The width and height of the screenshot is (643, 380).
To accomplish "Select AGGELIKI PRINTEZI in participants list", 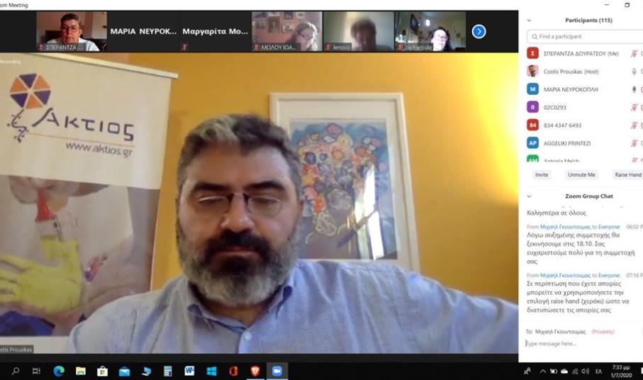I will (x=566, y=142).
